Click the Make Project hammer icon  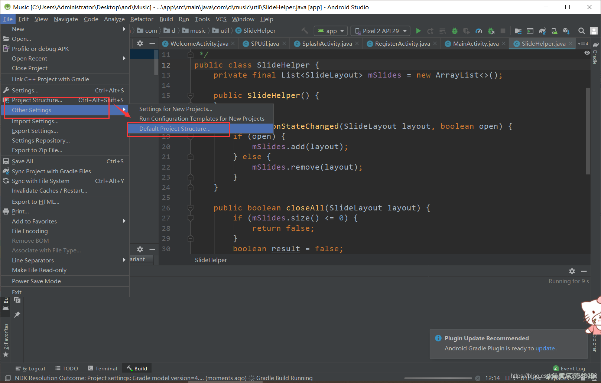[305, 31]
